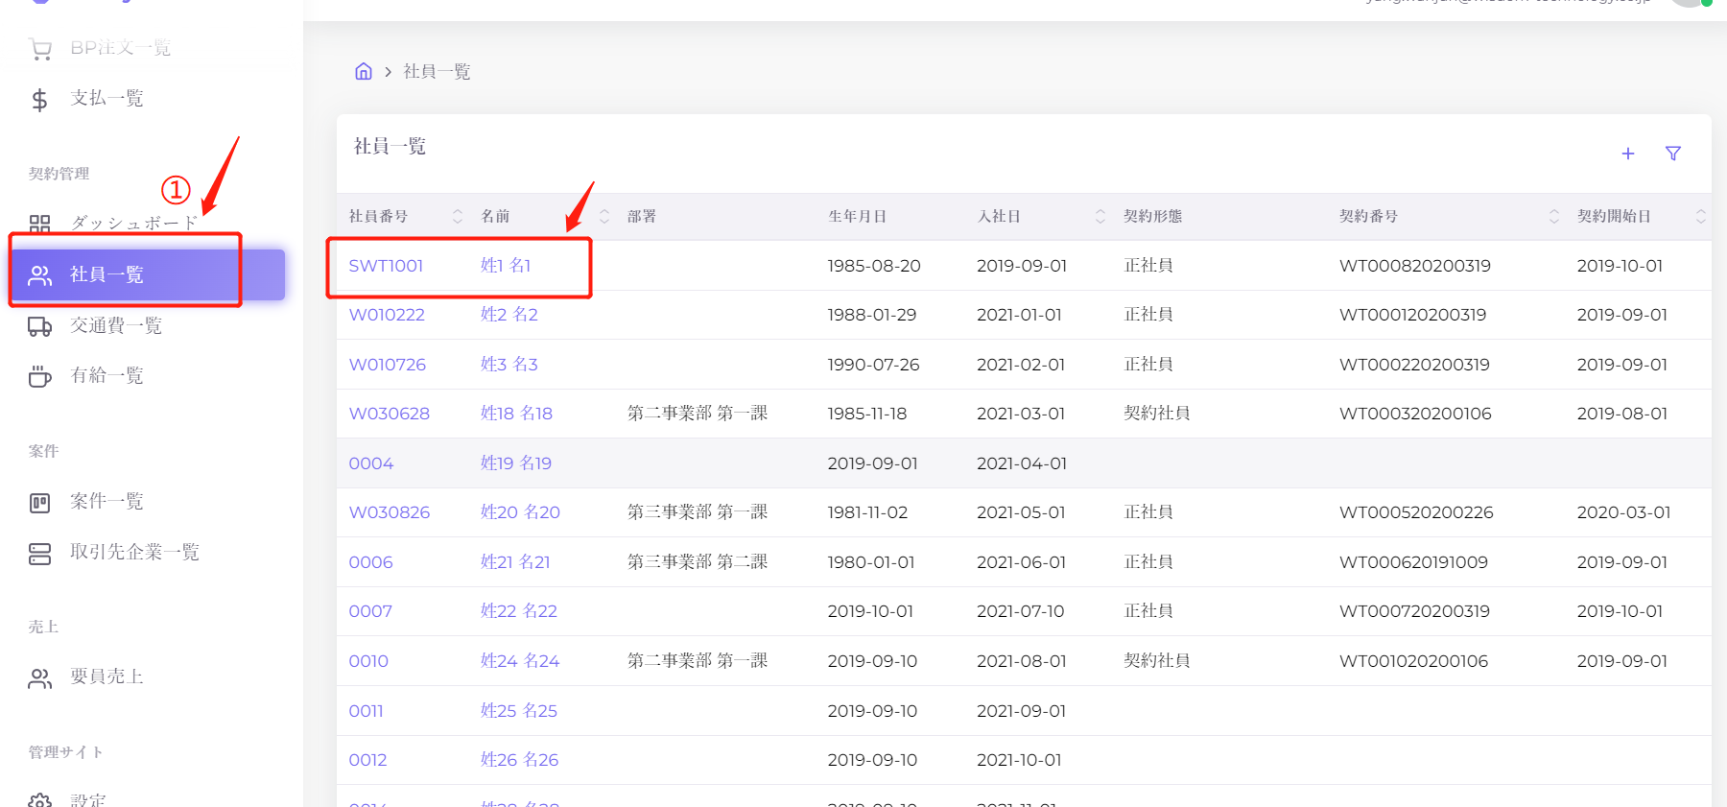Sort table by 社員番号 column
The image size is (1727, 807).
pos(458,217)
